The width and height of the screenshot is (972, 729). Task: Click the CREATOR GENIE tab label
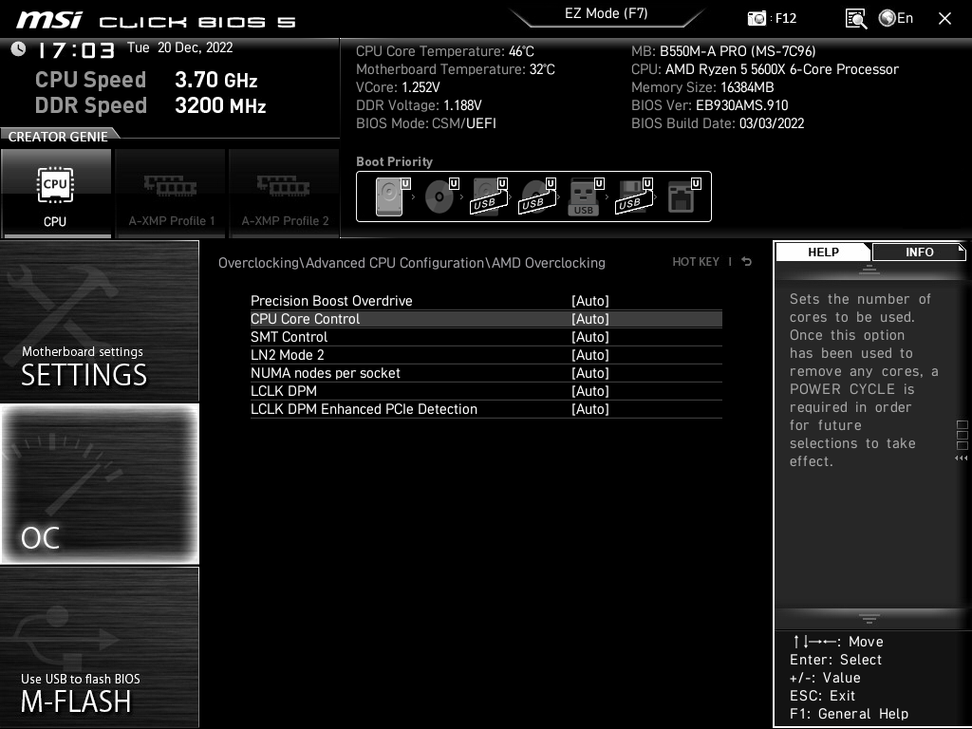[58, 137]
